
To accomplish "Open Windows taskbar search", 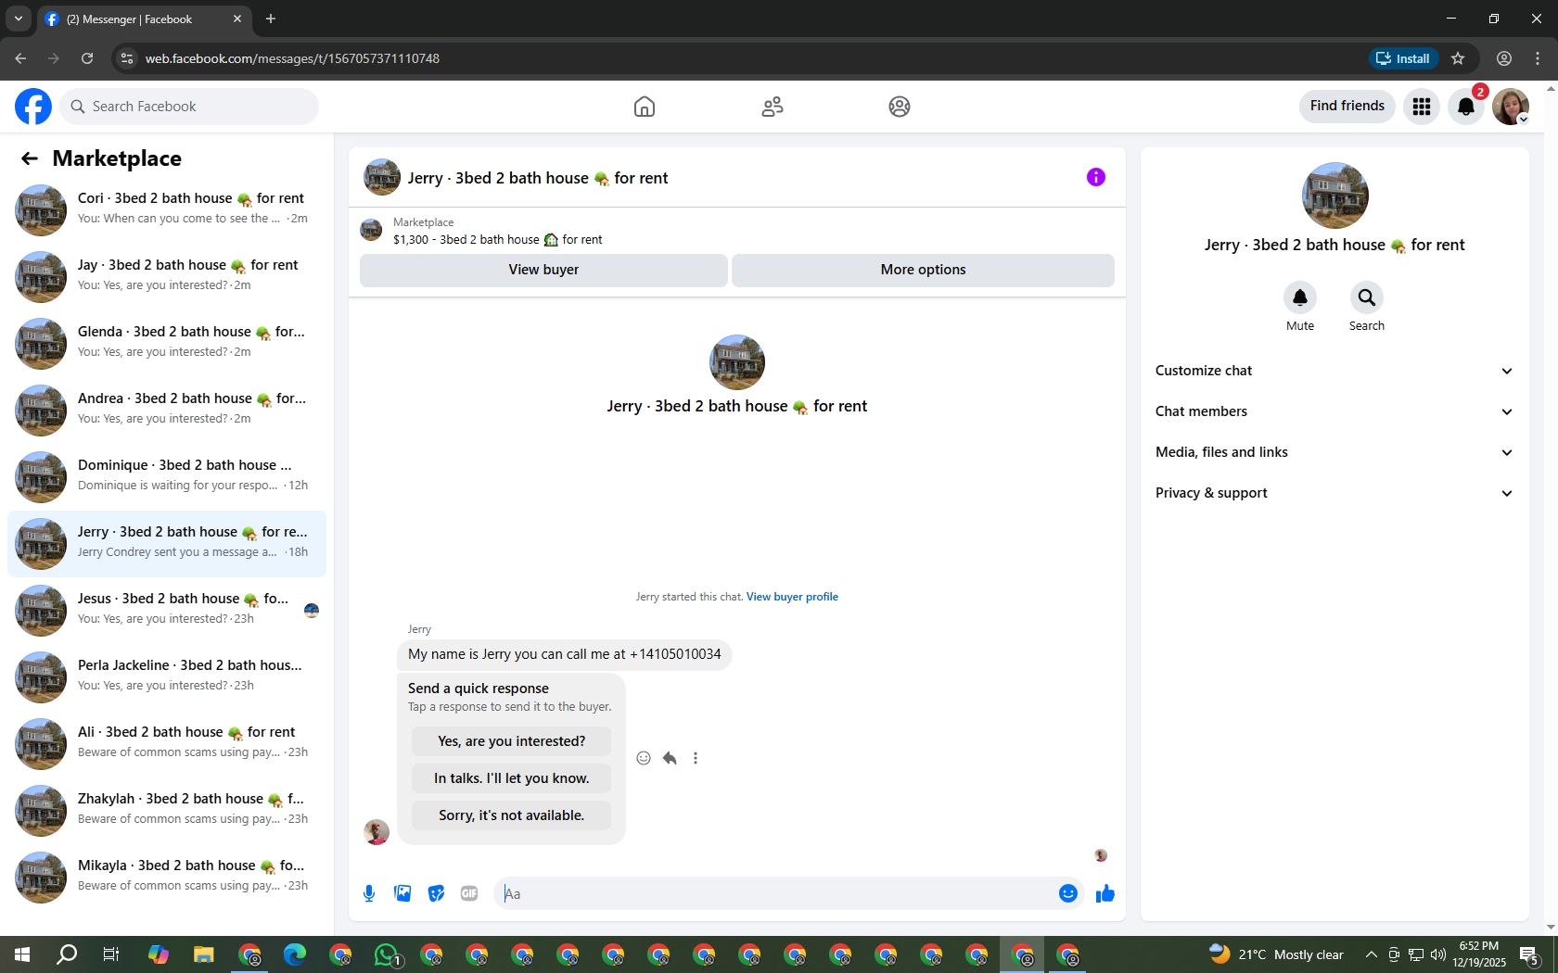I will [x=67, y=954].
